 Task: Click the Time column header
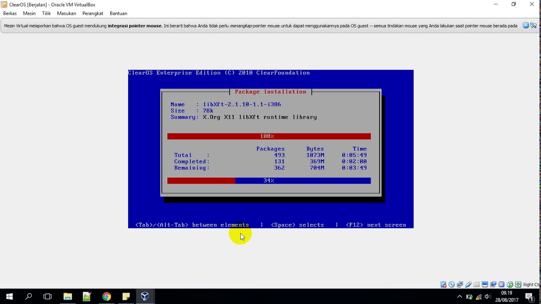pyautogui.click(x=360, y=149)
